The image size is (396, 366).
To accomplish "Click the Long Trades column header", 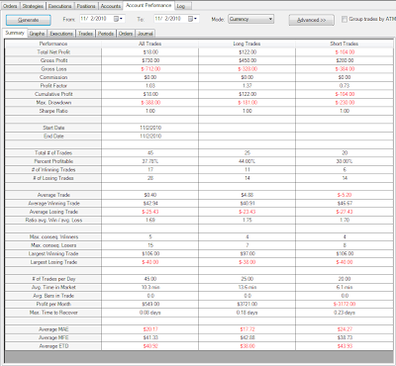I will click(x=247, y=44).
